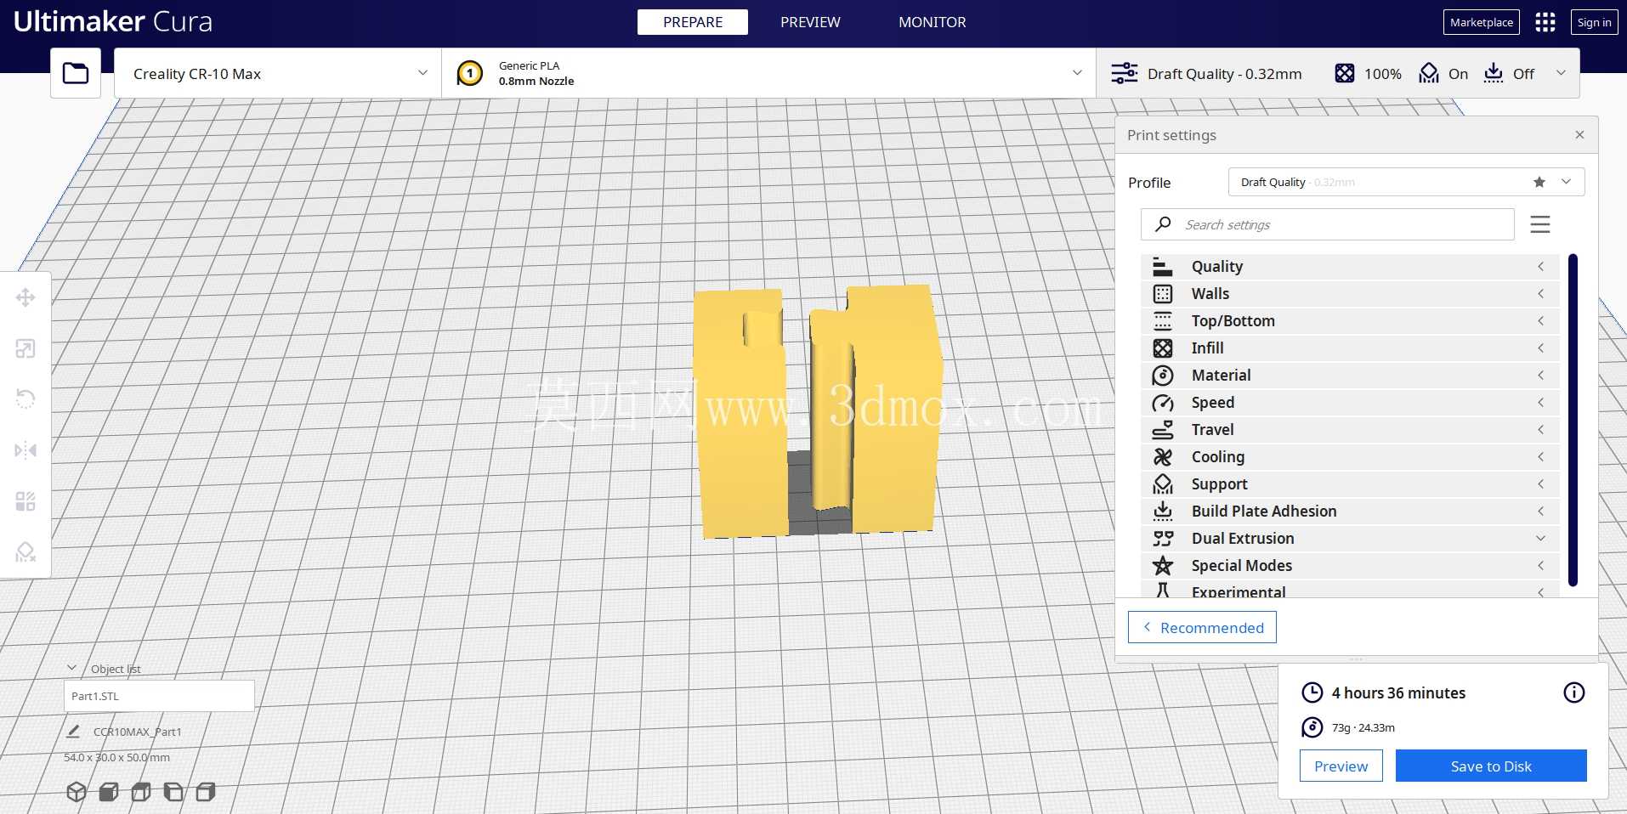
Task: Click the pencil edit job name icon
Action: [x=73, y=731]
